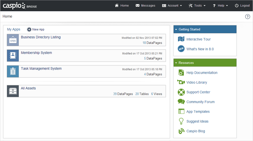The height and width of the screenshot is (141, 253).
Task: Open the Tools dropdown menu
Action: pyautogui.click(x=197, y=6)
